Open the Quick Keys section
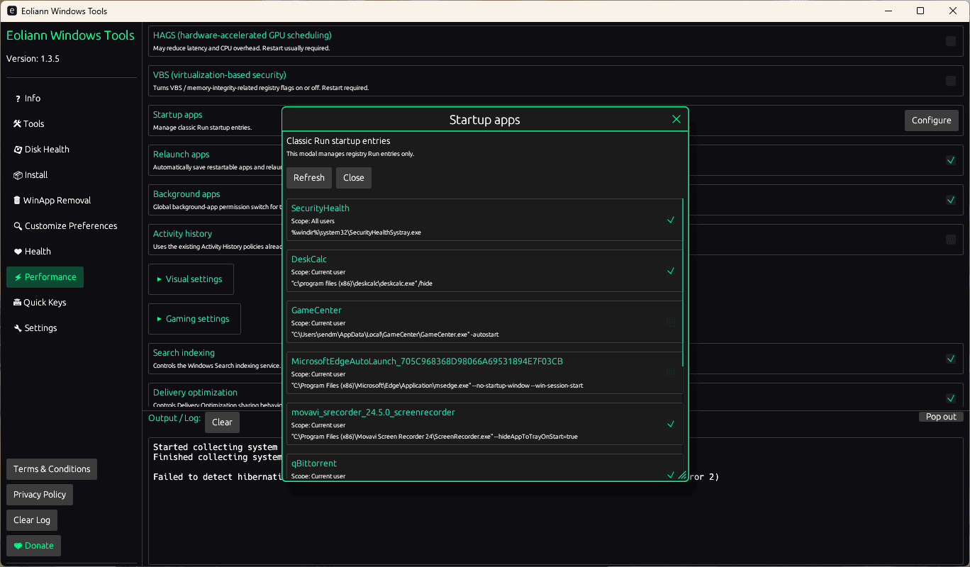 point(40,303)
